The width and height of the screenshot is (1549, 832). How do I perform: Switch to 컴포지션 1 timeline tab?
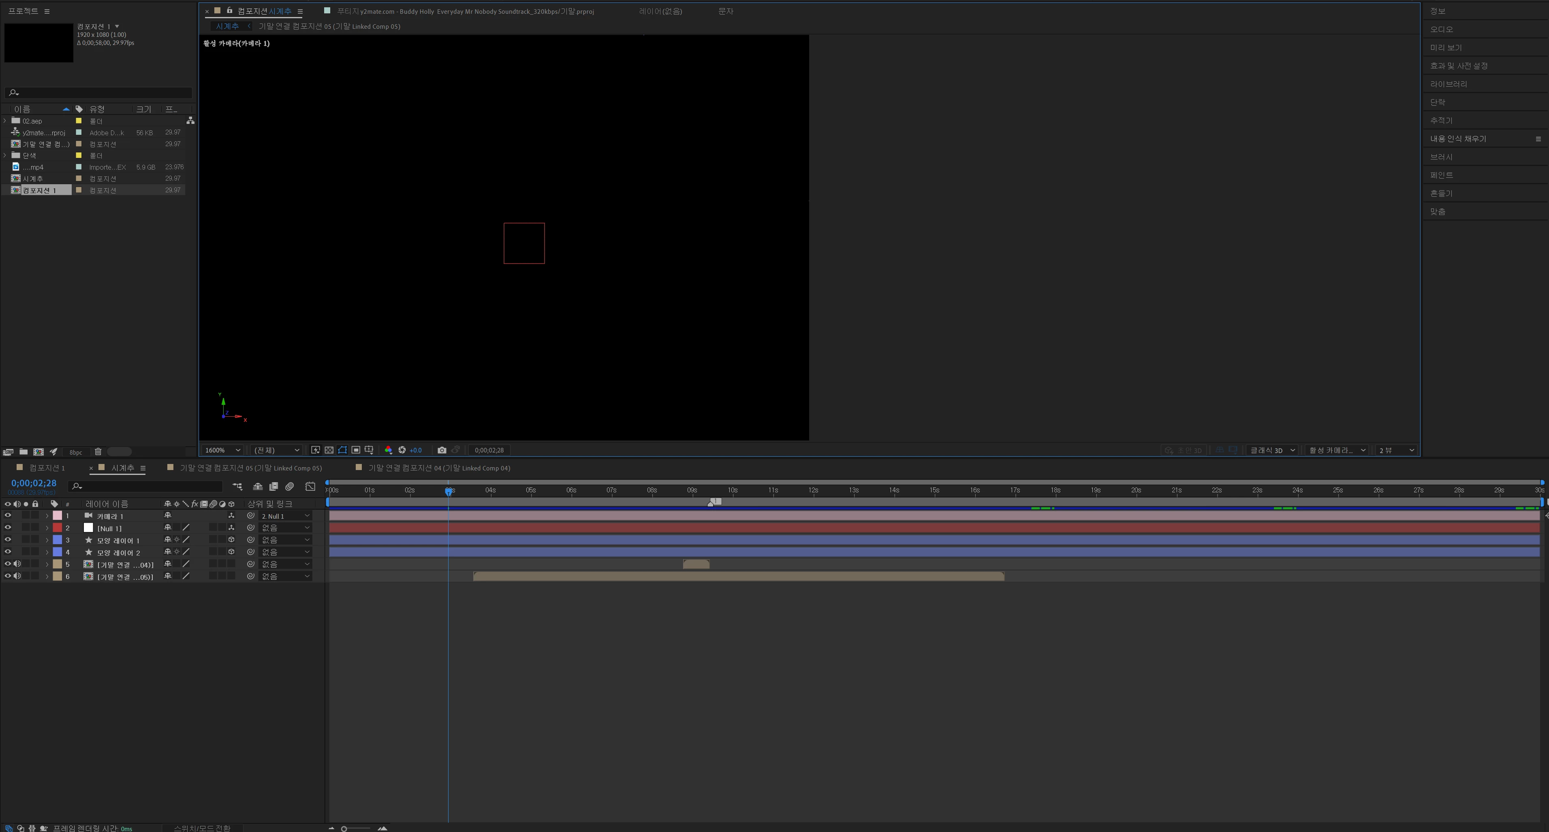tap(47, 468)
